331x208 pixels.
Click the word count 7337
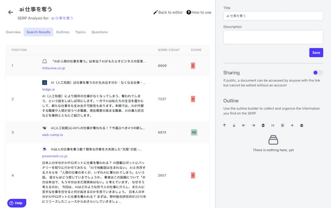pos(162,99)
